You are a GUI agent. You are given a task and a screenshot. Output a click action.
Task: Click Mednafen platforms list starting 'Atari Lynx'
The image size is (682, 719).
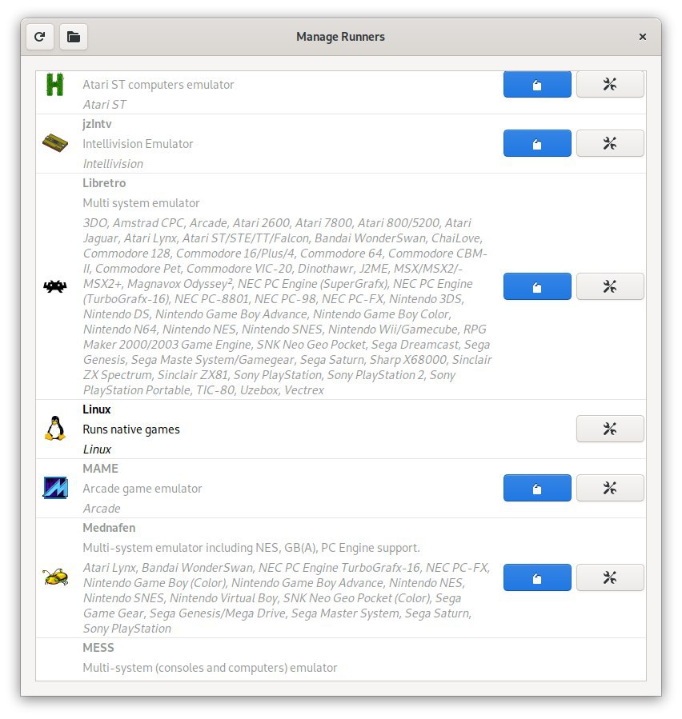point(287,598)
